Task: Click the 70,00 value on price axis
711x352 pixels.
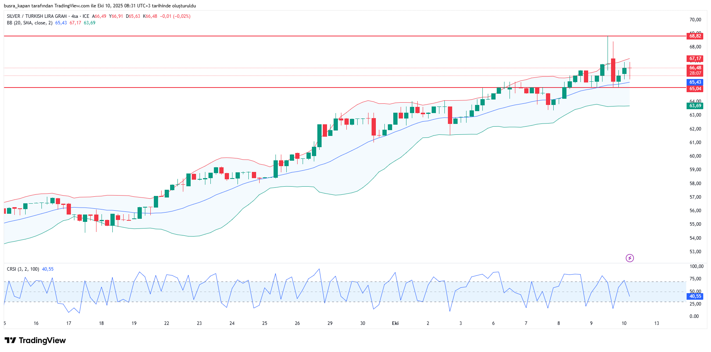Action: click(695, 20)
